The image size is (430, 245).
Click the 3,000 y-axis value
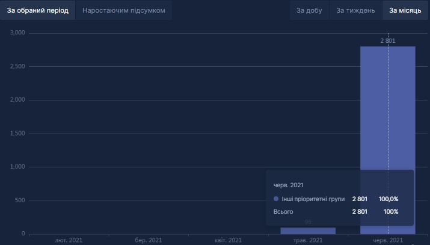[x=17, y=33]
